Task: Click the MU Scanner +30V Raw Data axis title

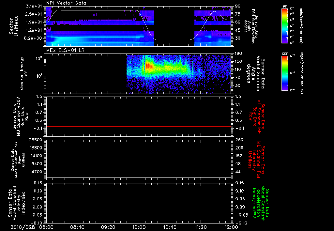Action: coord(20,116)
